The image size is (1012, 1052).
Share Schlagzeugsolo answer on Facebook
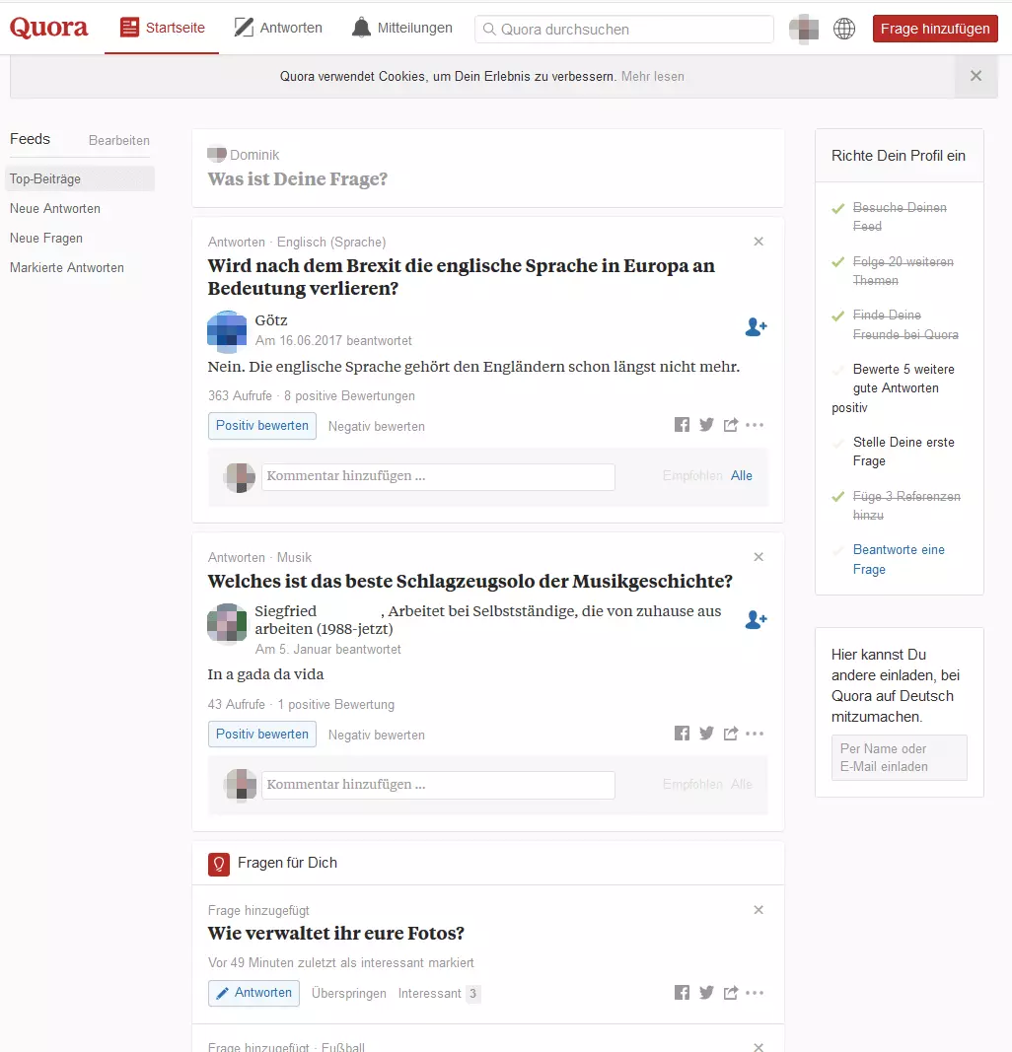[x=682, y=734]
